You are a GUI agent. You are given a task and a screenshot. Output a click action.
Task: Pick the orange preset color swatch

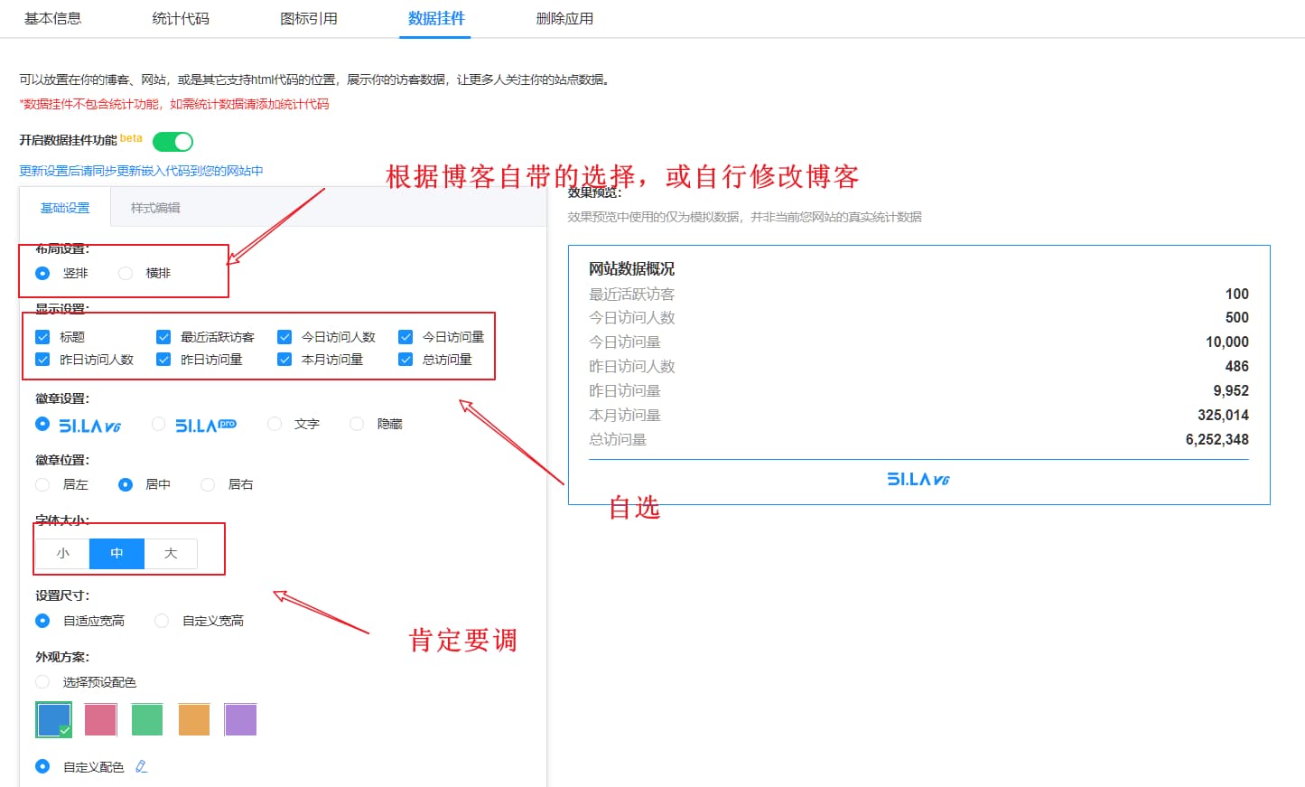pos(194,720)
